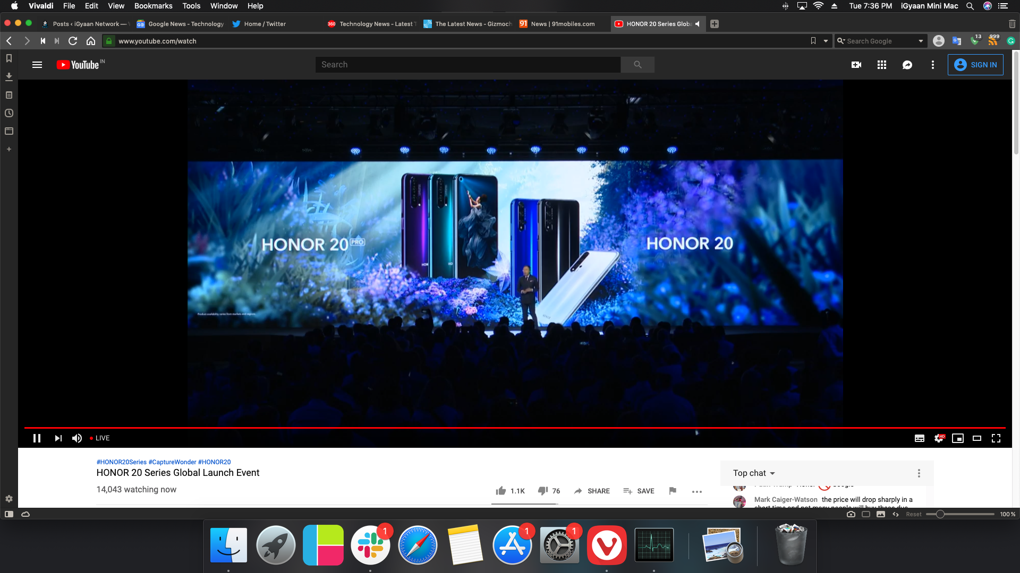The height and width of the screenshot is (573, 1020).
Task: Toggle theater mode view
Action: tap(977, 438)
